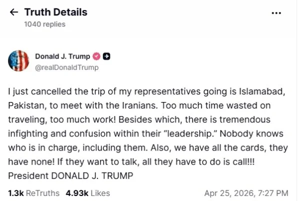
Task: Click the Truth Details page heading
Action: [x=55, y=12]
